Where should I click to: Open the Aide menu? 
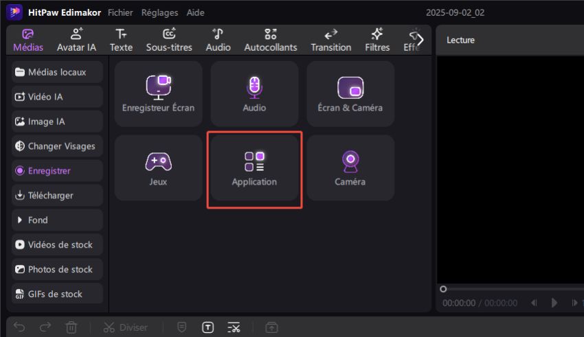(195, 12)
